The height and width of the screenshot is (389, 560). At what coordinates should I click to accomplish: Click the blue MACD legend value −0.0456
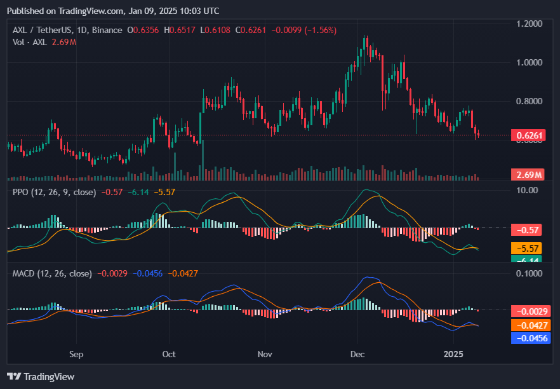[x=147, y=274]
